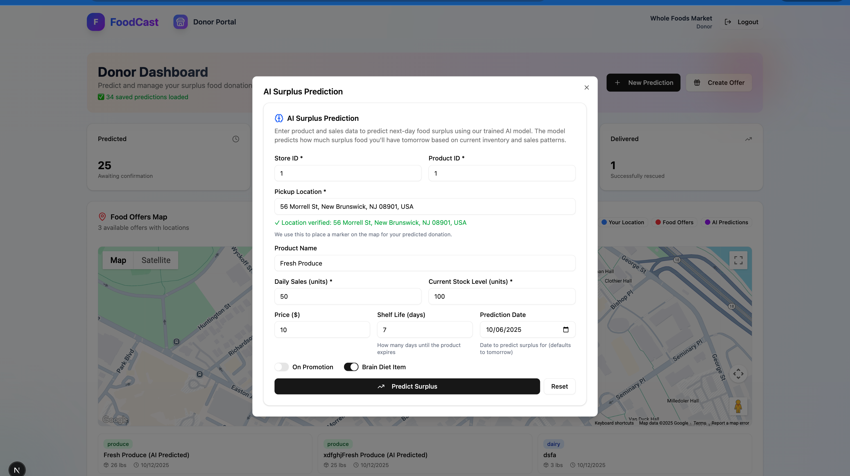850x476 pixels.
Task: Click the Pickup Location address field
Action: (425, 207)
